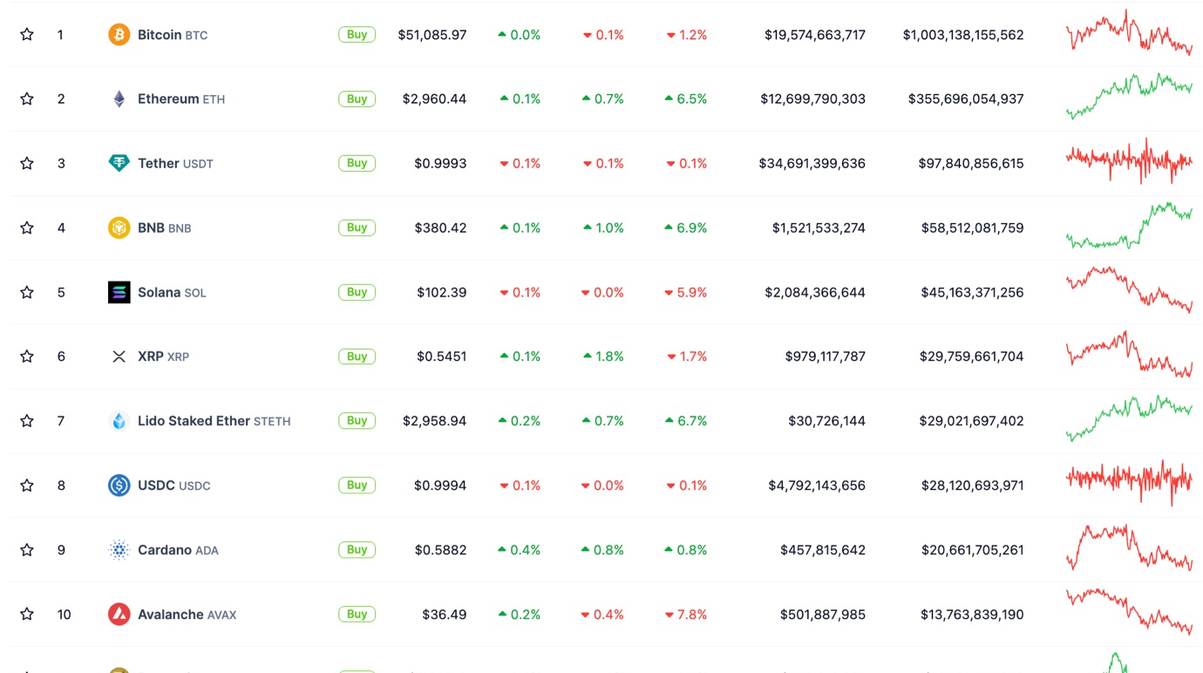Click the Lido Staked Ether droplet icon
1203x673 pixels.
pos(119,421)
